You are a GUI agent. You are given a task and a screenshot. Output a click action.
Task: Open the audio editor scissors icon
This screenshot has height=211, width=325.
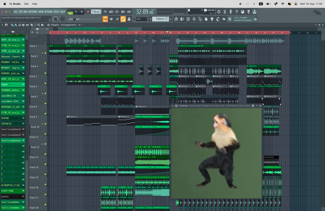(x=225, y=12)
